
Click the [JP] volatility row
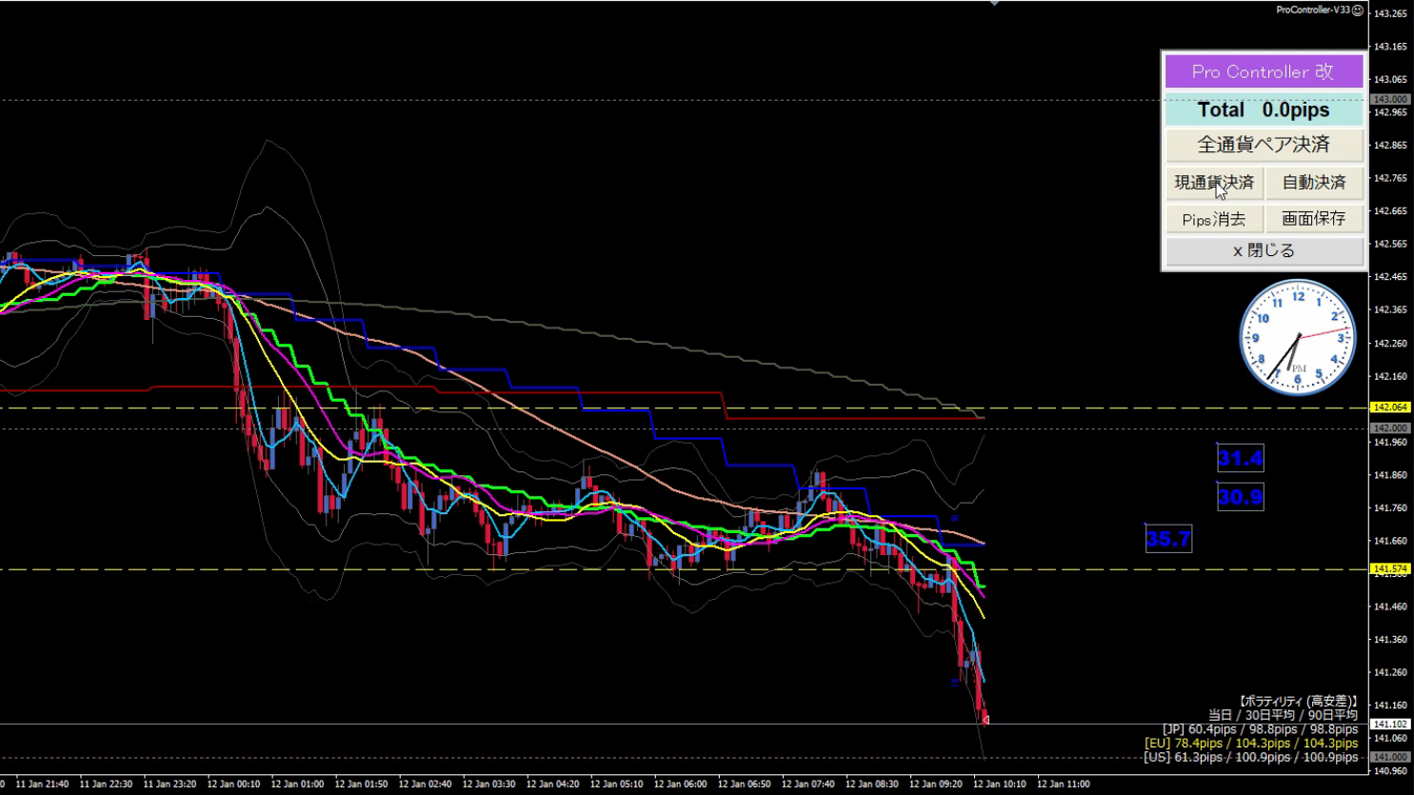pyautogui.click(x=1260, y=729)
